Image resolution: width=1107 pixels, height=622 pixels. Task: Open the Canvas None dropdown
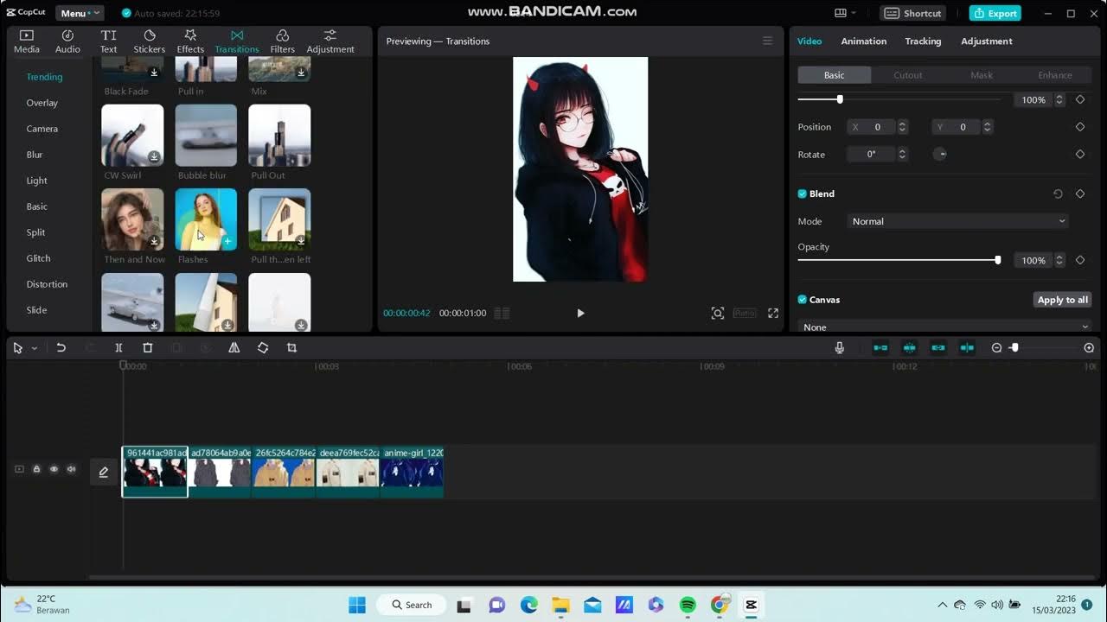[944, 327]
